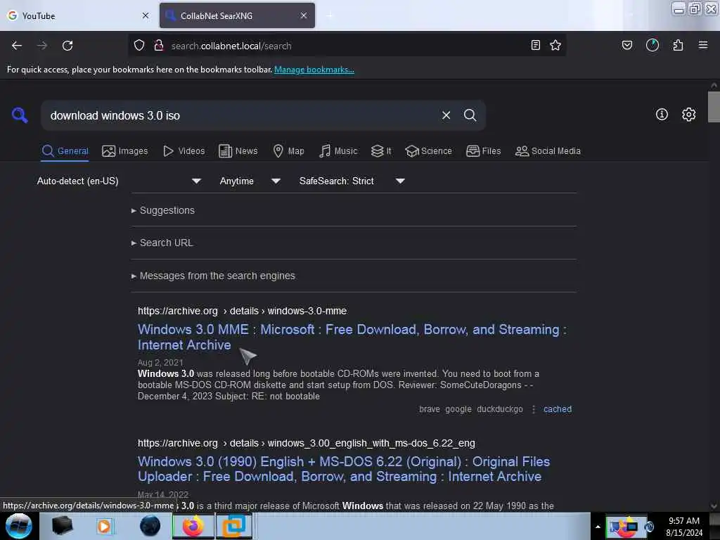Screen dimensions: 720x540
Task: Open the Windows Start menu
Action: point(19,526)
